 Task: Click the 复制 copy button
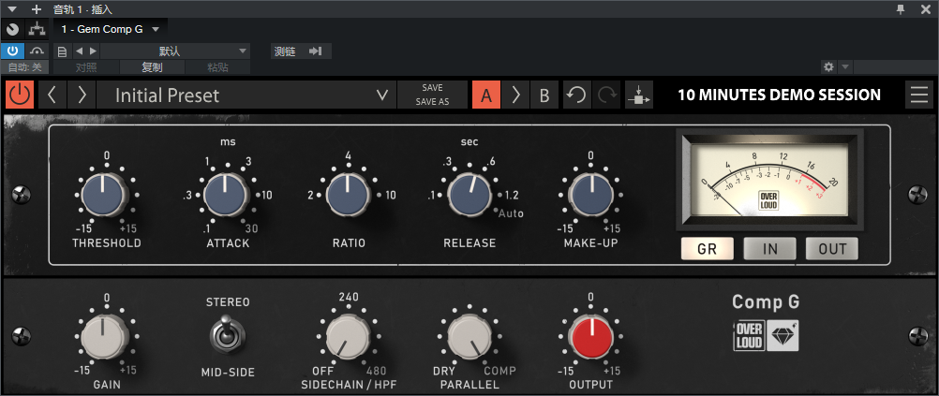pyautogui.click(x=152, y=67)
